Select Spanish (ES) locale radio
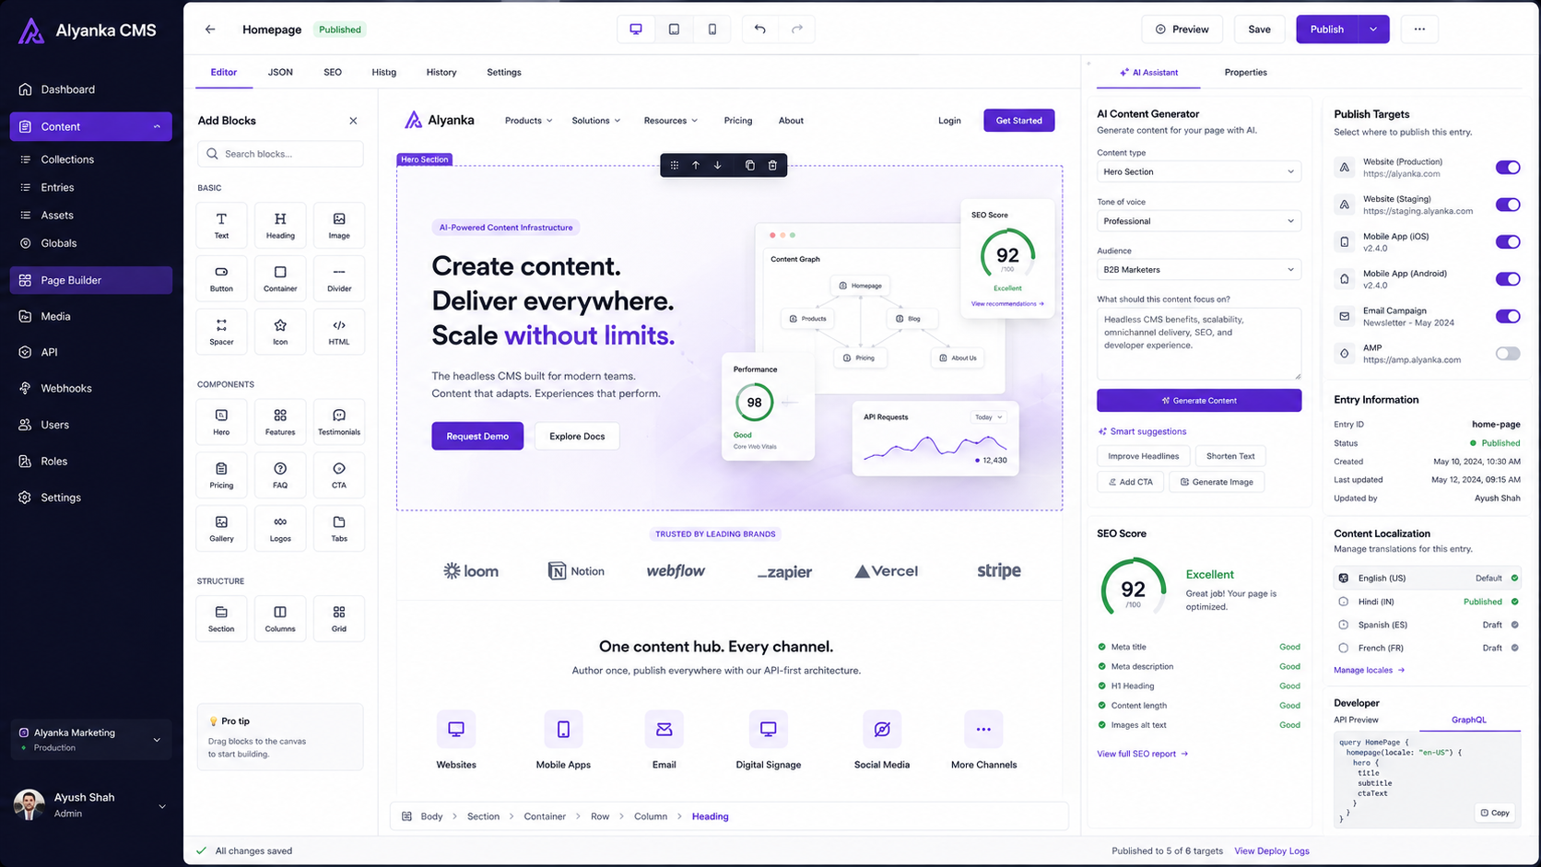The height and width of the screenshot is (867, 1541). [x=1343, y=625]
